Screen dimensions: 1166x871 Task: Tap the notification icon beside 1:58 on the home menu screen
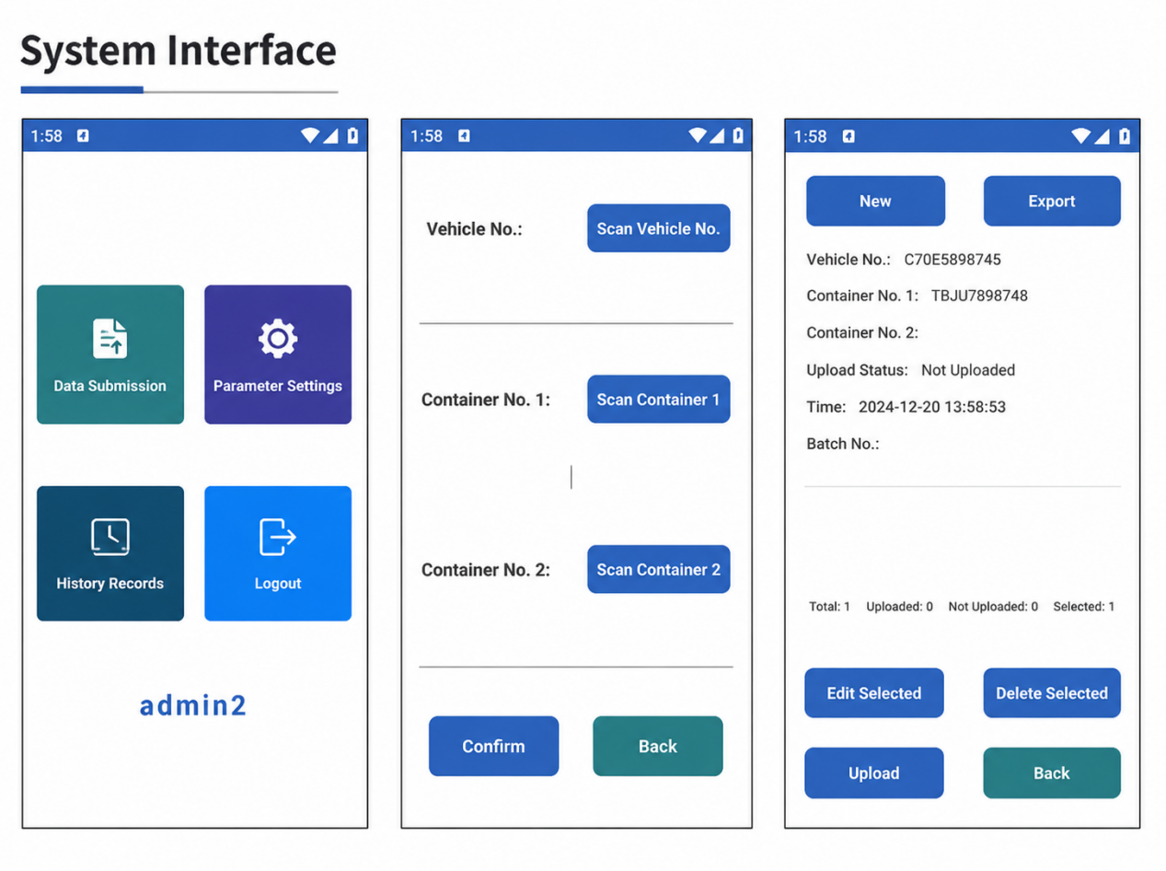coord(83,136)
